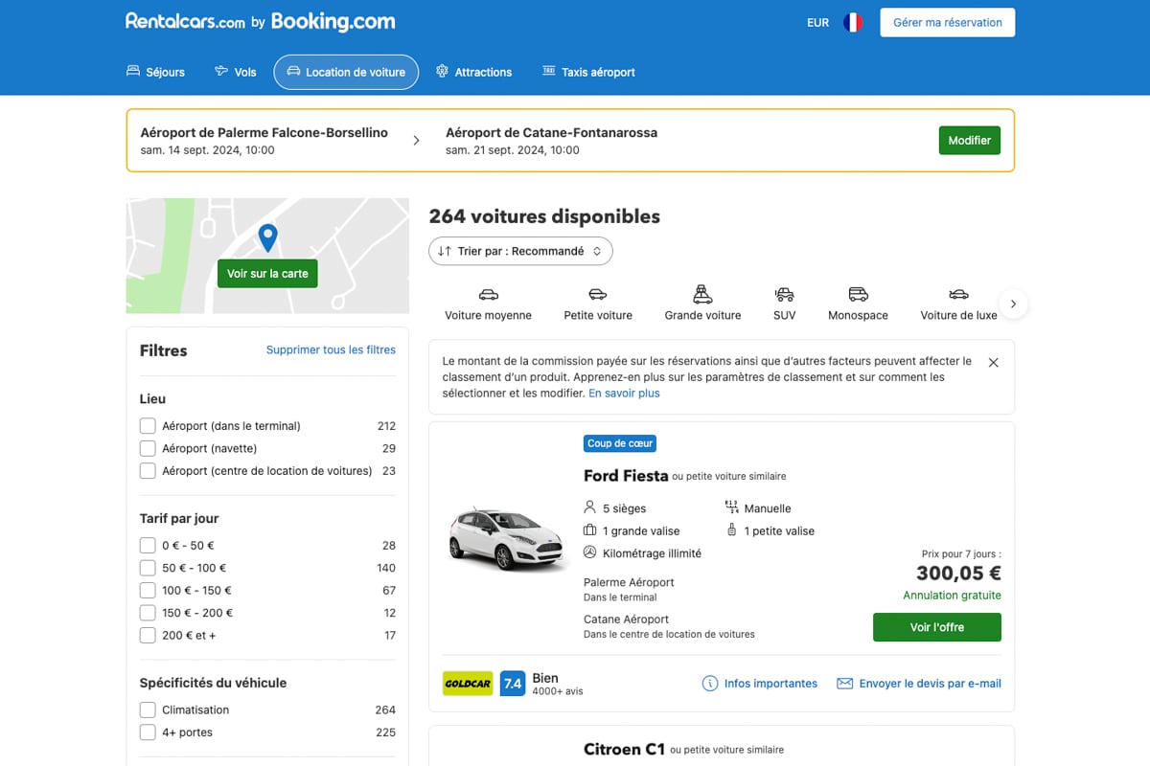Viewport: 1150px width, 766px height.
Task: Click Supprimer tous les filtres
Action: click(x=331, y=350)
